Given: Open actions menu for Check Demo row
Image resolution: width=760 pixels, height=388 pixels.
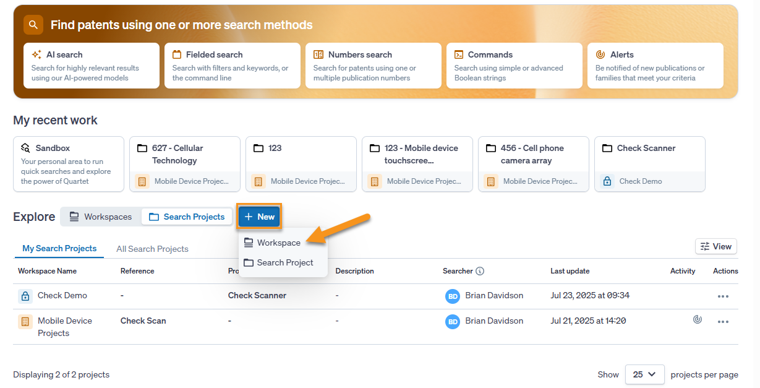Looking at the screenshot, I should (x=723, y=296).
